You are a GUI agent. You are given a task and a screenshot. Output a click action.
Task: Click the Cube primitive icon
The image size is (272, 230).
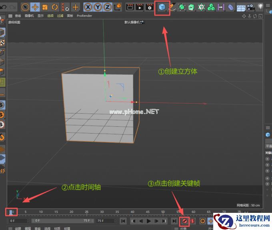click(x=162, y=7)
